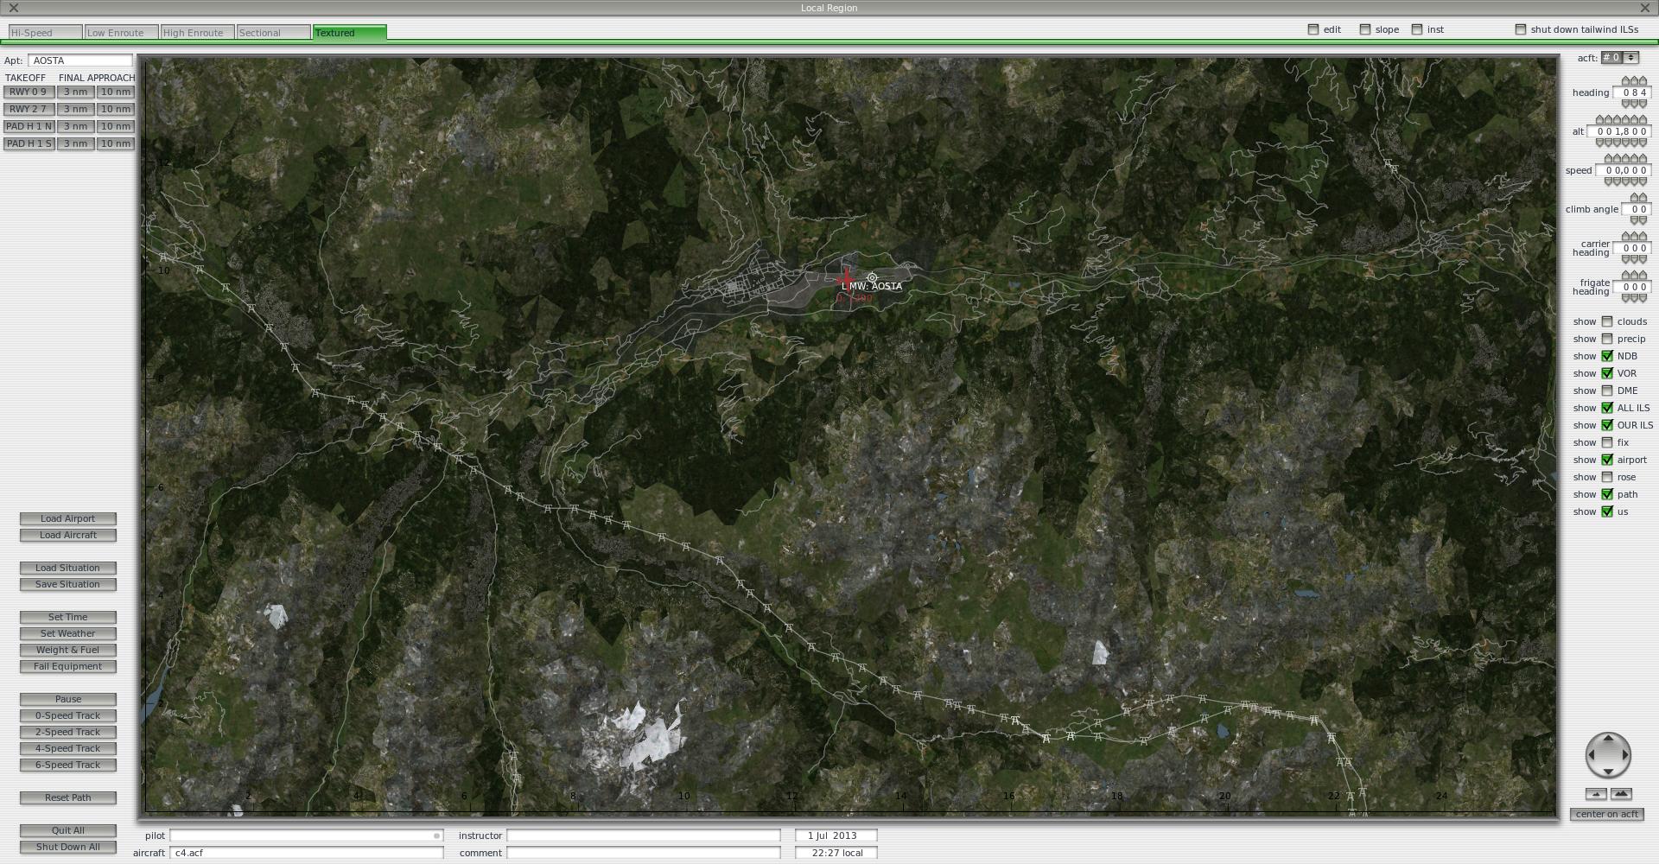1659x864 pixels.
Task: Click the red aircraft icon on map
Action: [846, 278]
